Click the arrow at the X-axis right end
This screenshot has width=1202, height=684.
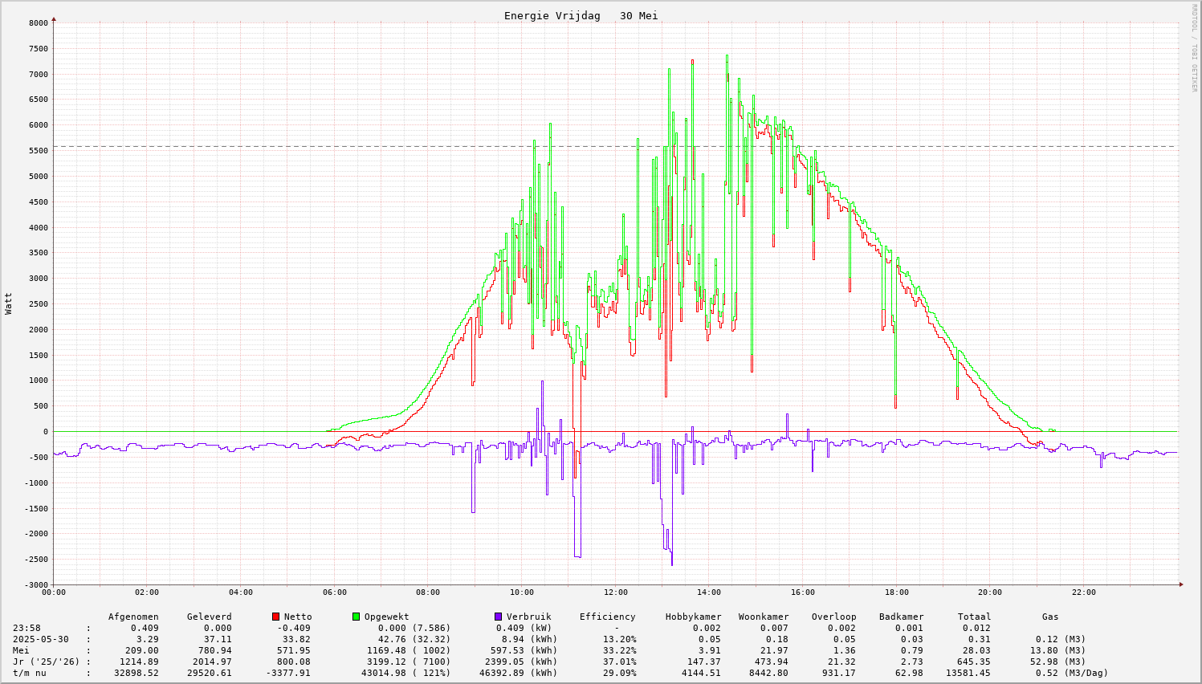[1180, 584]
